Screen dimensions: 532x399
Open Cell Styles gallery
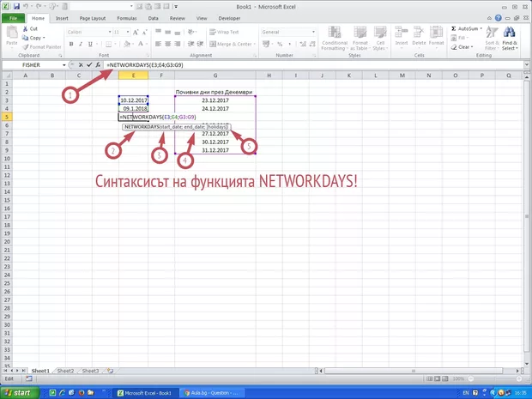click(380, 38)
